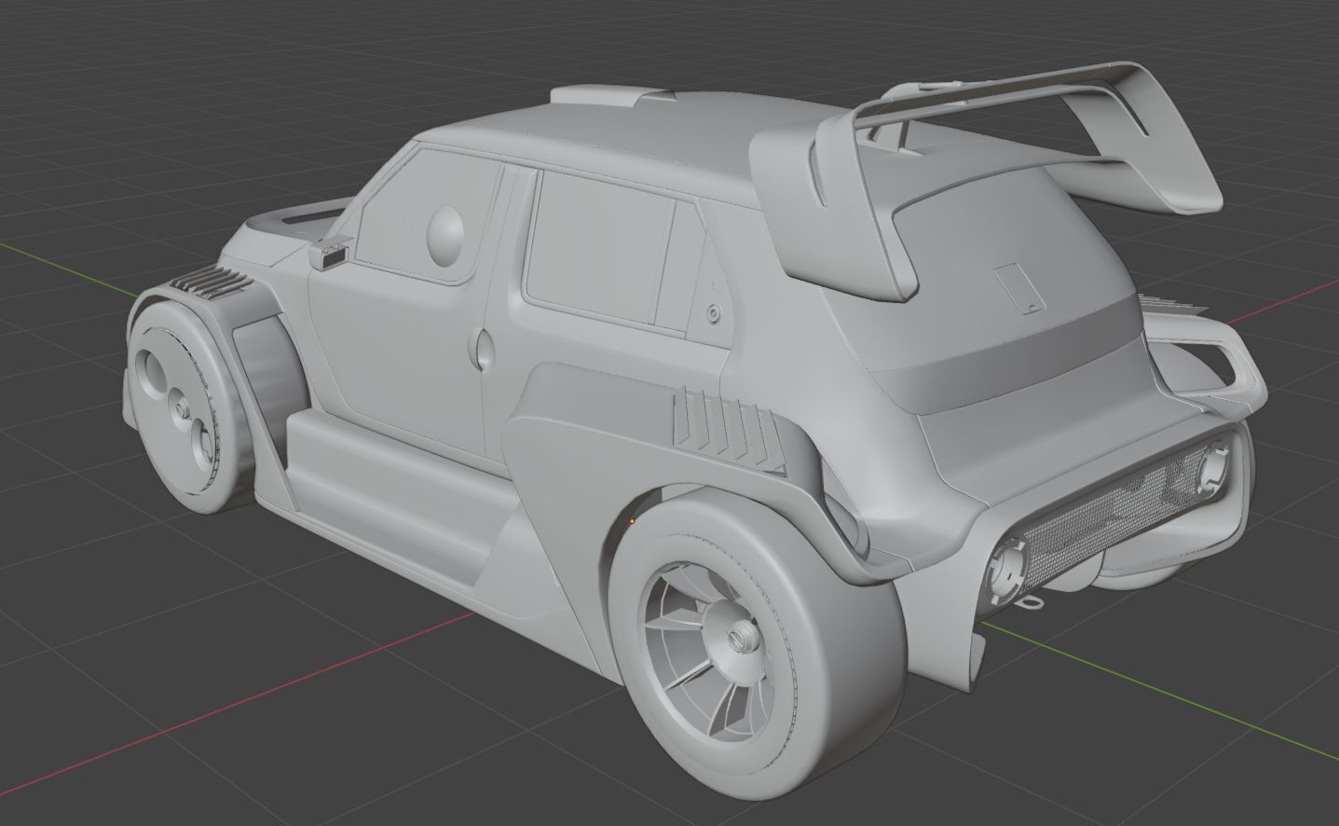
Task: Select the tow hook below rear bumper
Action: click(1031, 602)
